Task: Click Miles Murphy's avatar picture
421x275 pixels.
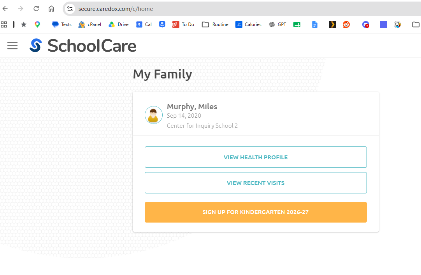Action: [x=154, y=115]
